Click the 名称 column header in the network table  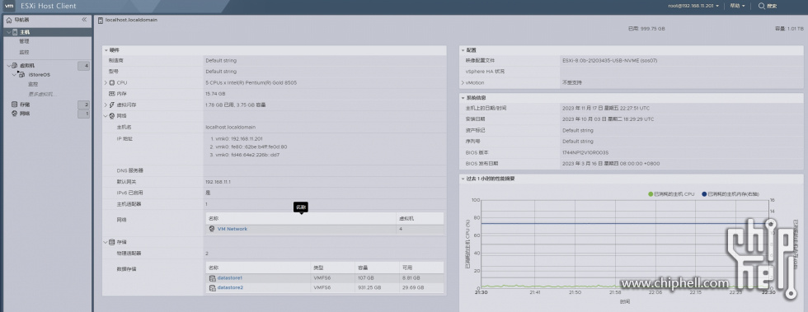(x=301, y=218)
